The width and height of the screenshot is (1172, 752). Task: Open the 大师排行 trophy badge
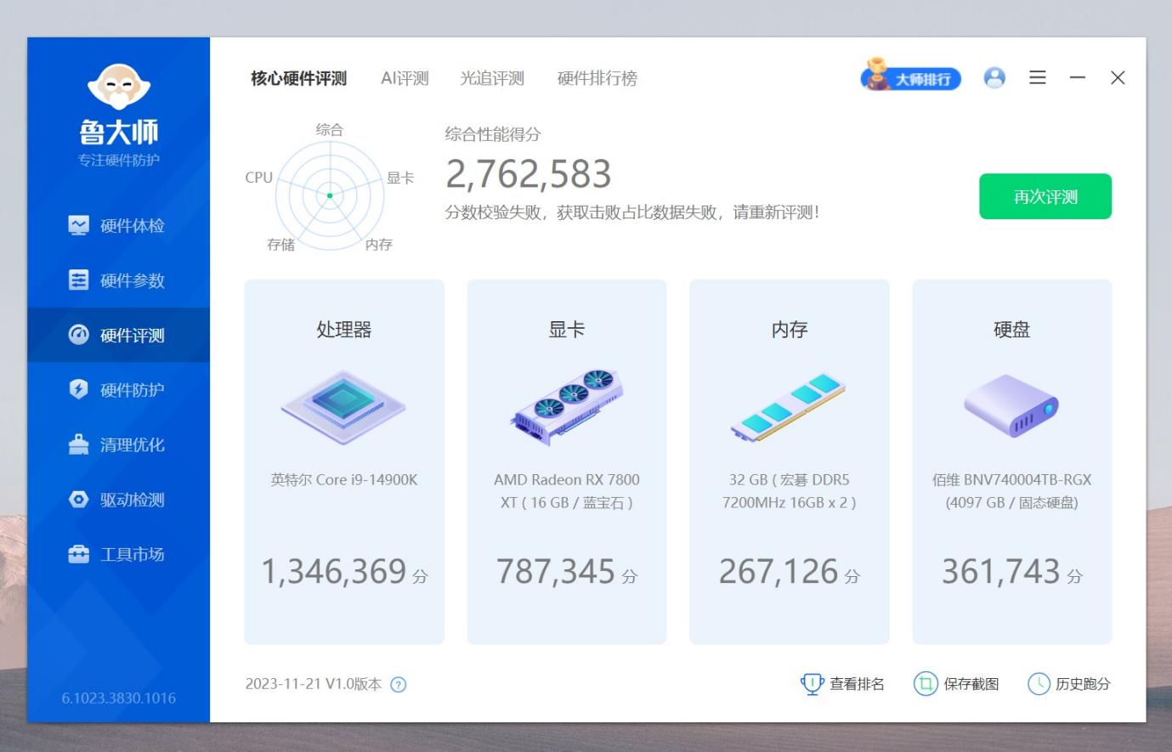pos(910,77)
